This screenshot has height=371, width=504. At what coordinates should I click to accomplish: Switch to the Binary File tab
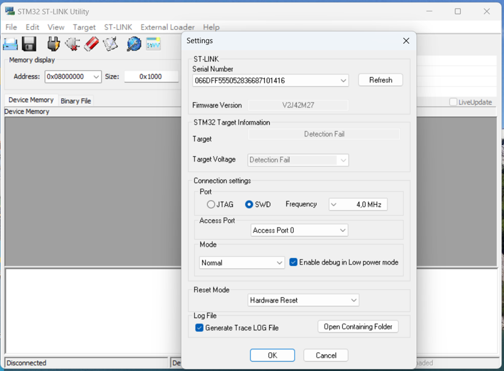click(76, 101)
